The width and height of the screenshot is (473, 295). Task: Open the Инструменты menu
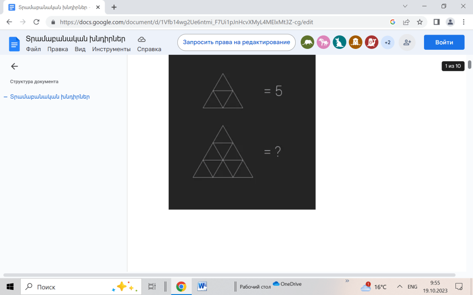tap(111, 49)
